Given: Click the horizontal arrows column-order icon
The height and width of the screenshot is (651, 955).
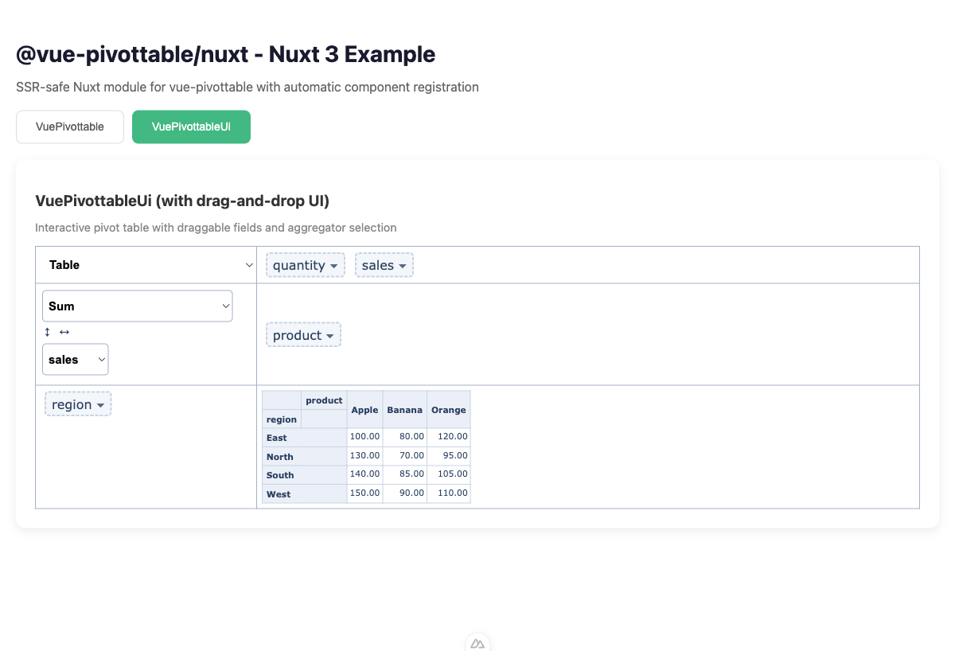Looking at the screenshot, I should pos(63,332).
